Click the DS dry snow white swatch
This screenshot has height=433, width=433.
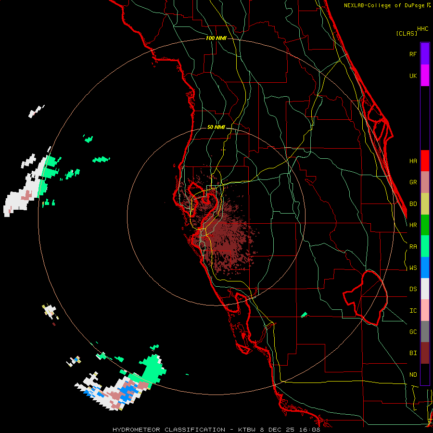tap(425, 289)
